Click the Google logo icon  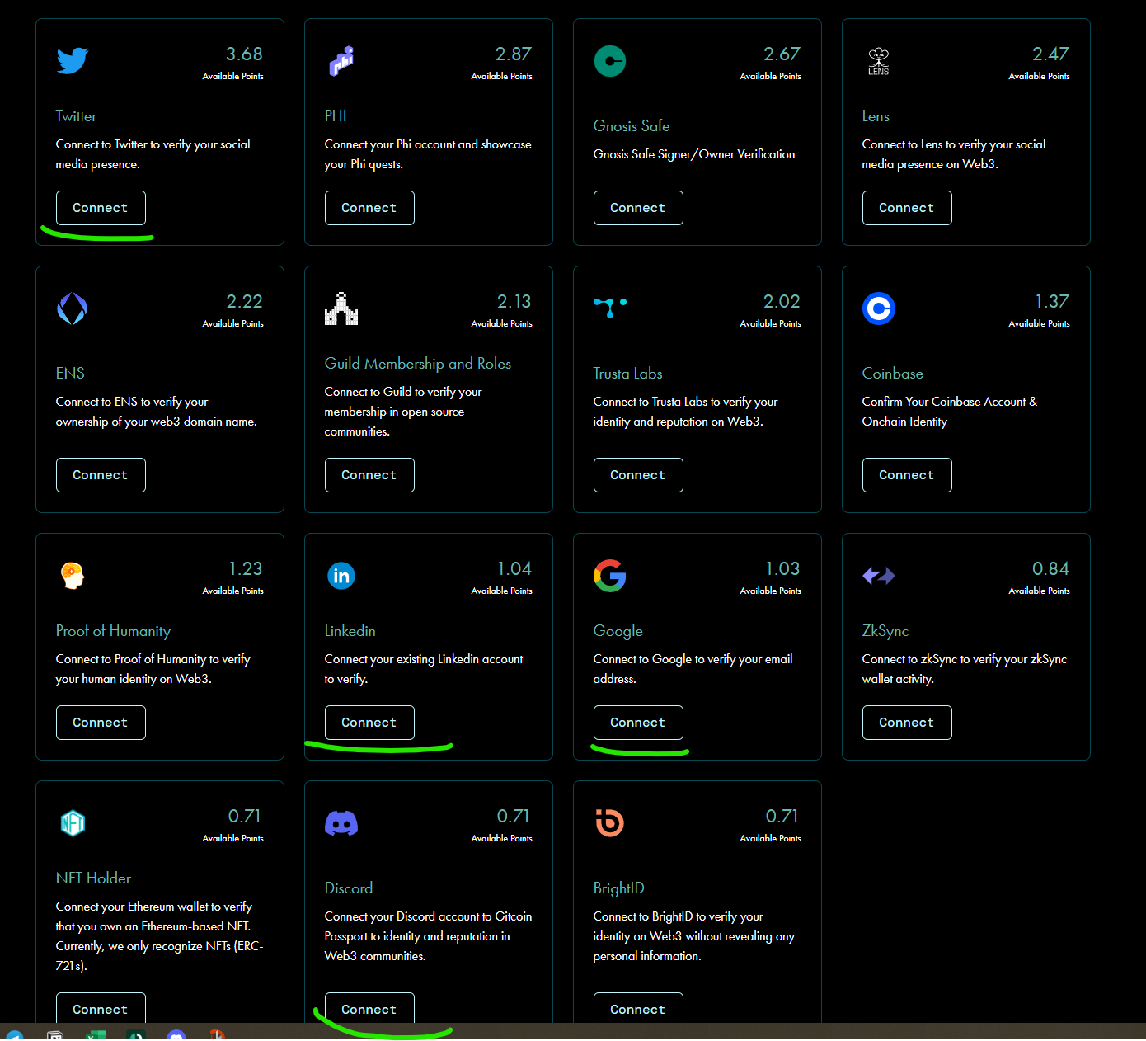tap(610, 576)
